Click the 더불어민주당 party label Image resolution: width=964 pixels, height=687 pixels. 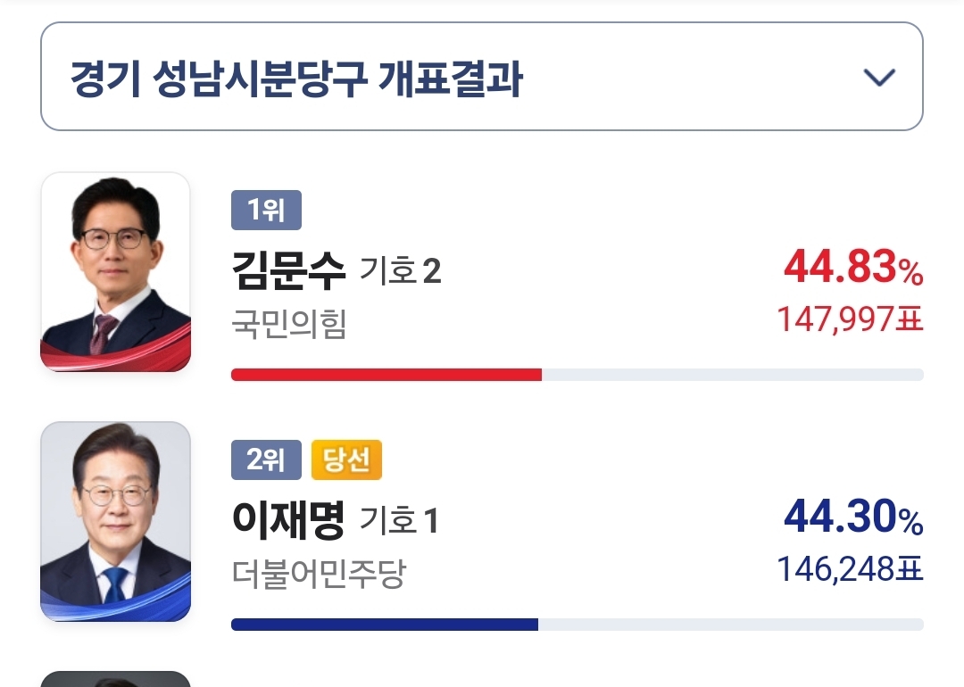[319, 574]
